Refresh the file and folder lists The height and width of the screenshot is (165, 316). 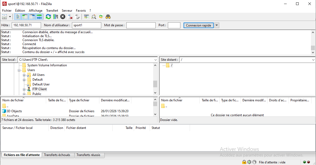pos(48,17)
